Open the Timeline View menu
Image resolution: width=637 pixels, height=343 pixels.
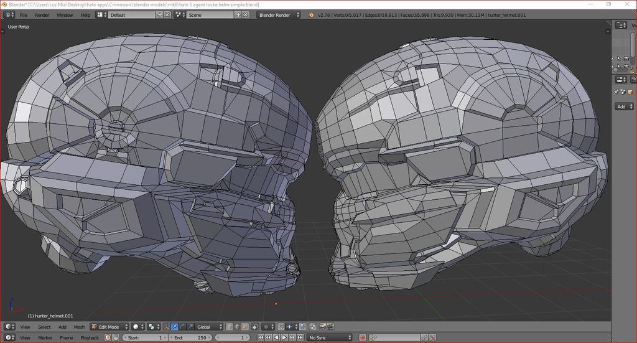tap(25, 338)
